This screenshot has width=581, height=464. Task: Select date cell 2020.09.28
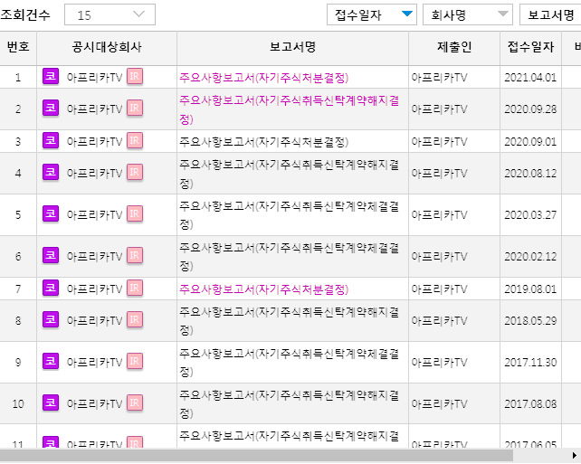(530, 109)
